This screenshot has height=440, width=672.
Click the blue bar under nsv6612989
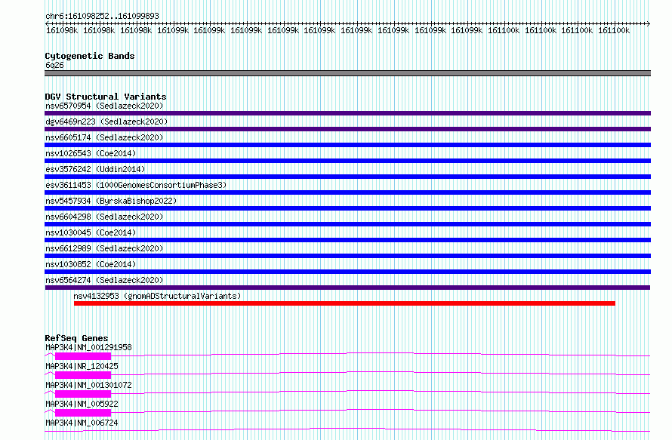(347, 256)
